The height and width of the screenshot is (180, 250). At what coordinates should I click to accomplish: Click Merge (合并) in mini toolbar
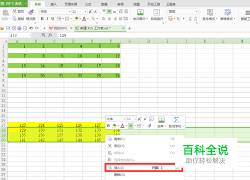(161, 123)
